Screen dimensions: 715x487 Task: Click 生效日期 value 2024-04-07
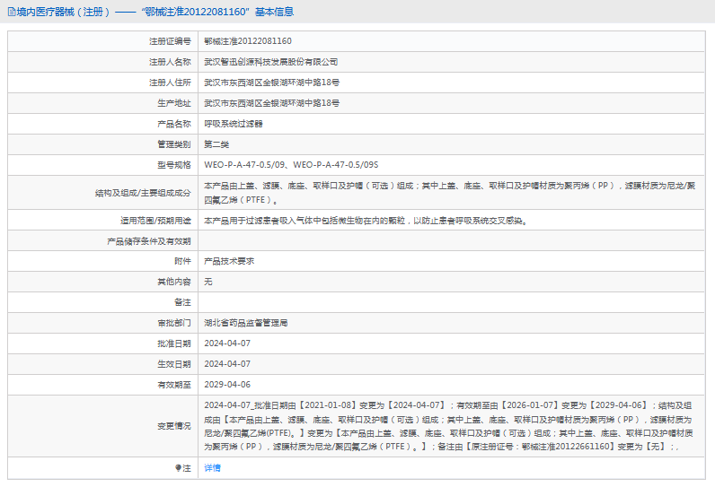point(227,364)
